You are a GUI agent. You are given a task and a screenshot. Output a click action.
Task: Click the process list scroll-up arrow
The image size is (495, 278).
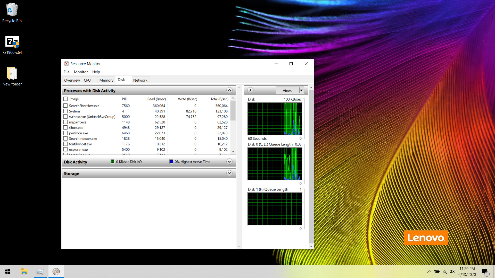[233, 98]
